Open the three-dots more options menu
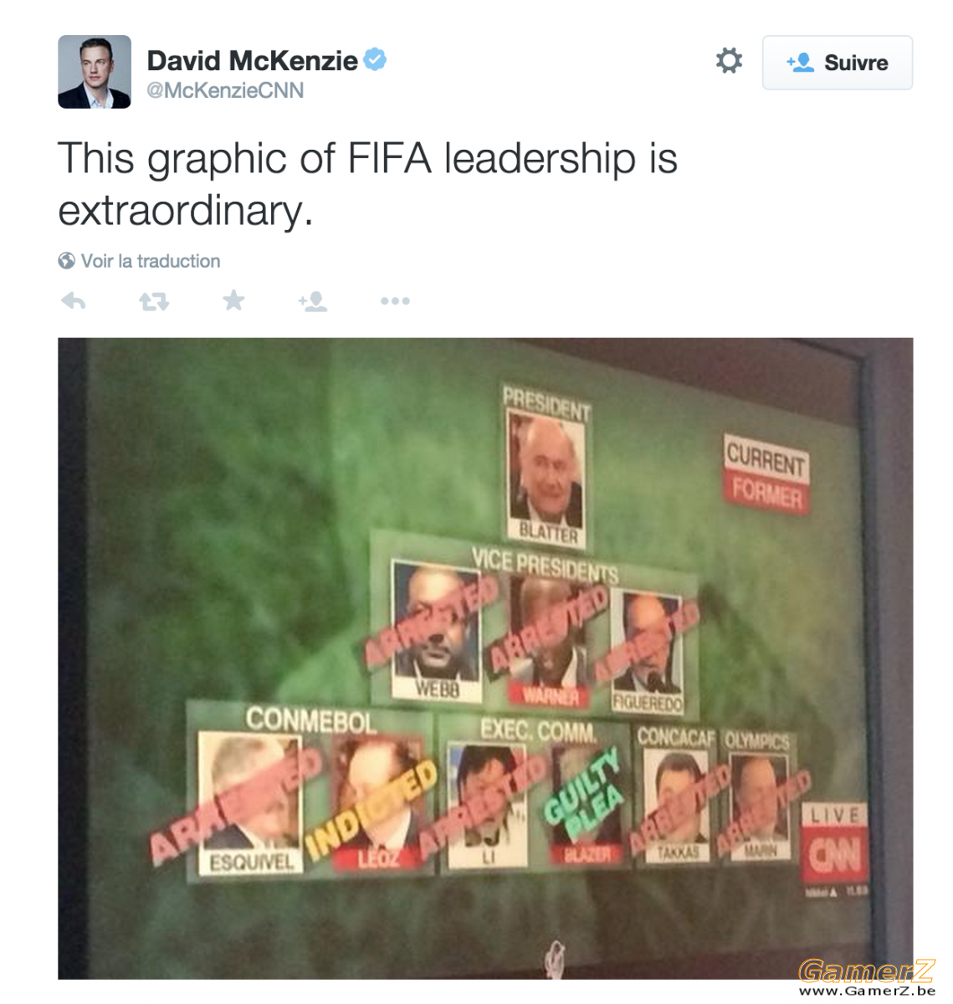 click(x=395, y=301)
